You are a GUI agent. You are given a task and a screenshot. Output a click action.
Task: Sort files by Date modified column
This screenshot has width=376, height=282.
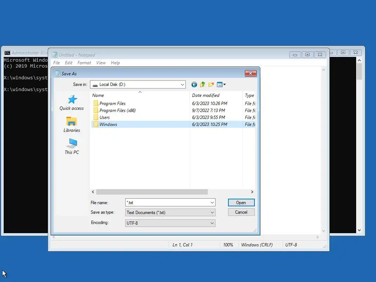tap(216, 95)
